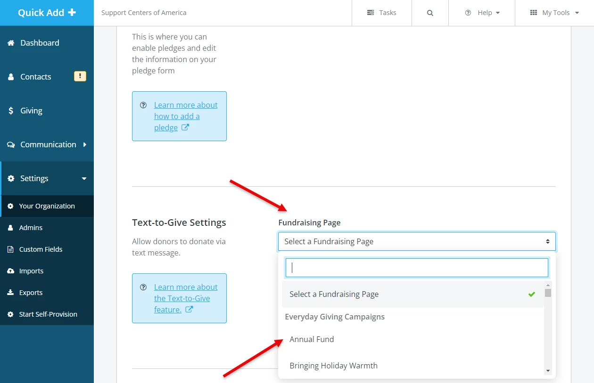Open the Dashboard home icon
Viewport: 594px width, 383px height.
click(x=11, y=43)
